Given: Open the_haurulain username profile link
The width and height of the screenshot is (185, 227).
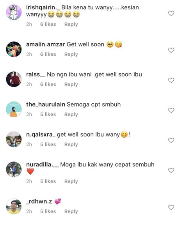Looking at the screenshot, I should 46,105.
